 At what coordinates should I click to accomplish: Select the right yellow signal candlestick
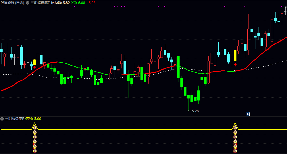(235, 55)
